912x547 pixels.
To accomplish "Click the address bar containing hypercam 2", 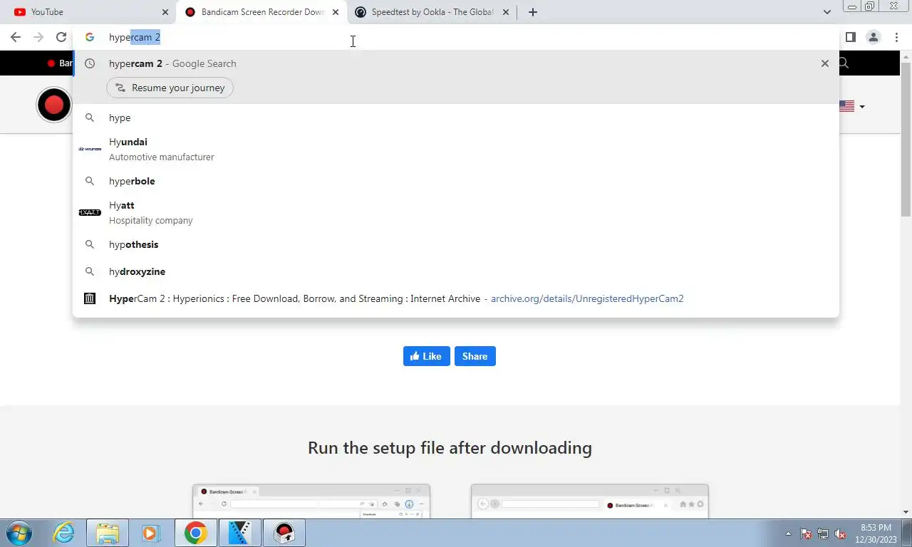I will tap(456, 37).
